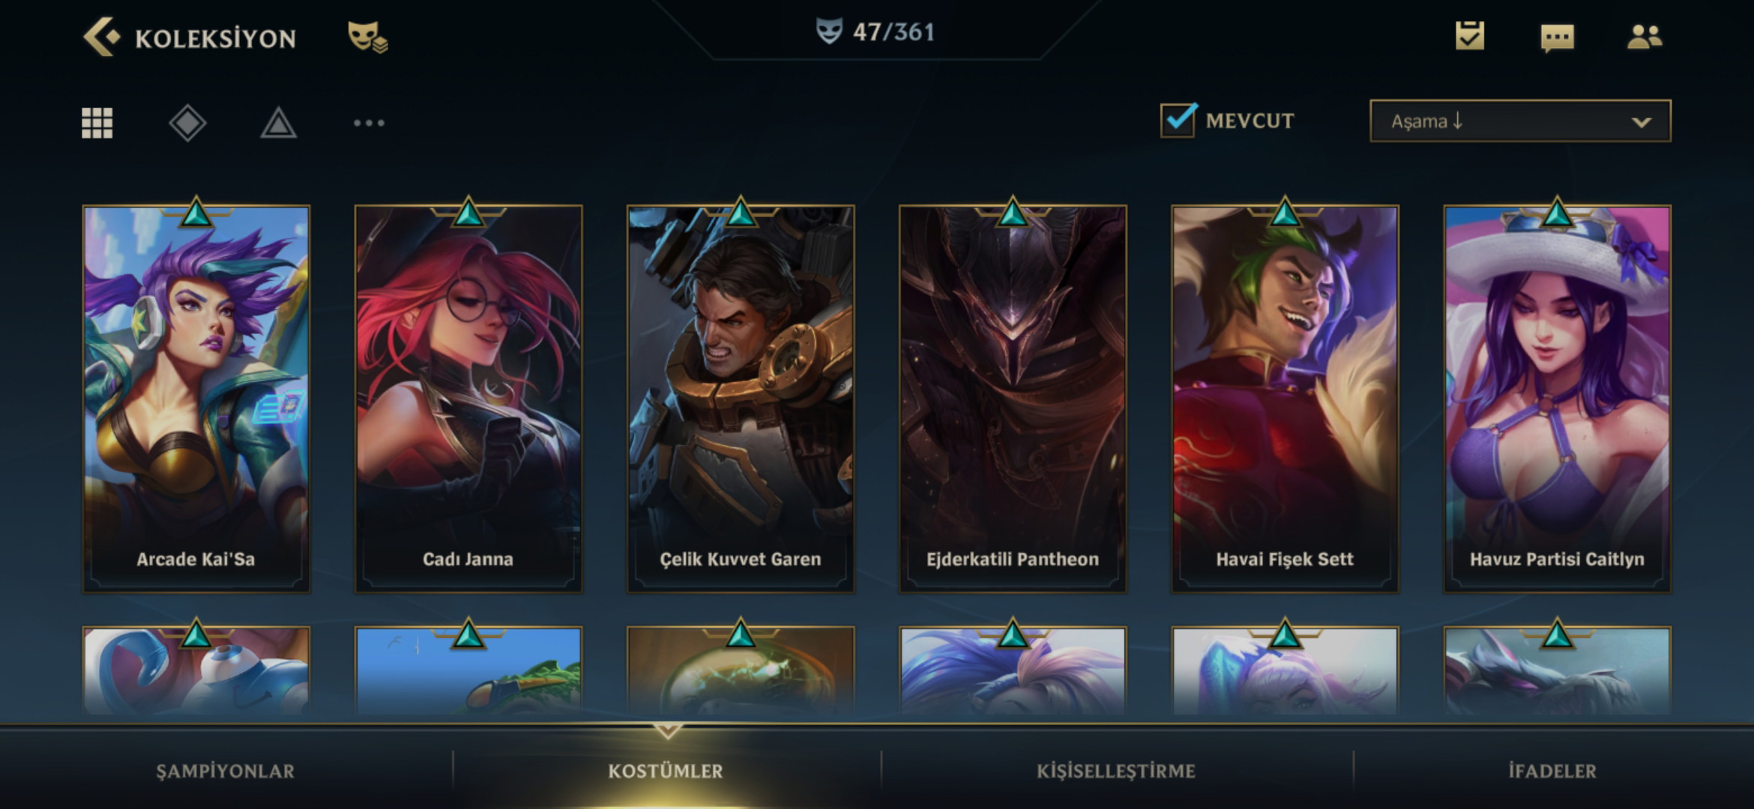Click the Aşama dropdown chevron arrow
This screenshot has height=809, width=1754.
click(1641, 122)
